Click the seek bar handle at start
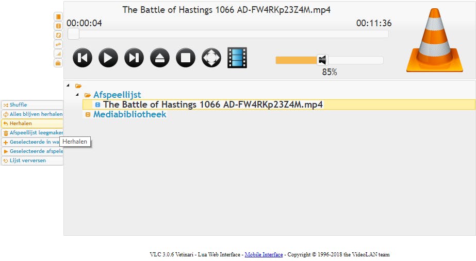 pos(73,34)
